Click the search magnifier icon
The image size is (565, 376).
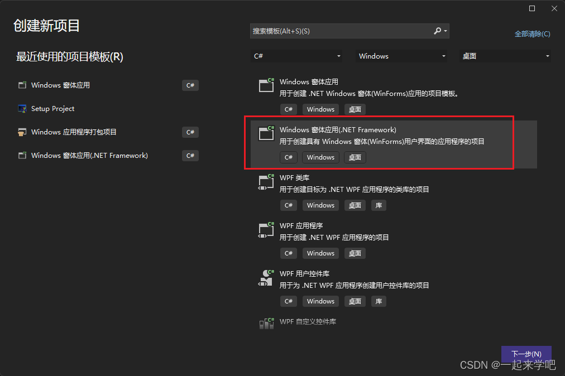[438, 31]
